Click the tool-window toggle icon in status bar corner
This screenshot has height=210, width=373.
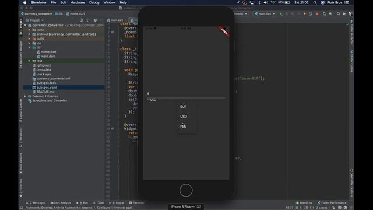[x=21, y=208]
